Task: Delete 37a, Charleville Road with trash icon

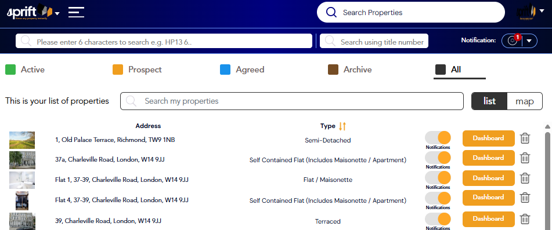Action: (x=525, y=158)
